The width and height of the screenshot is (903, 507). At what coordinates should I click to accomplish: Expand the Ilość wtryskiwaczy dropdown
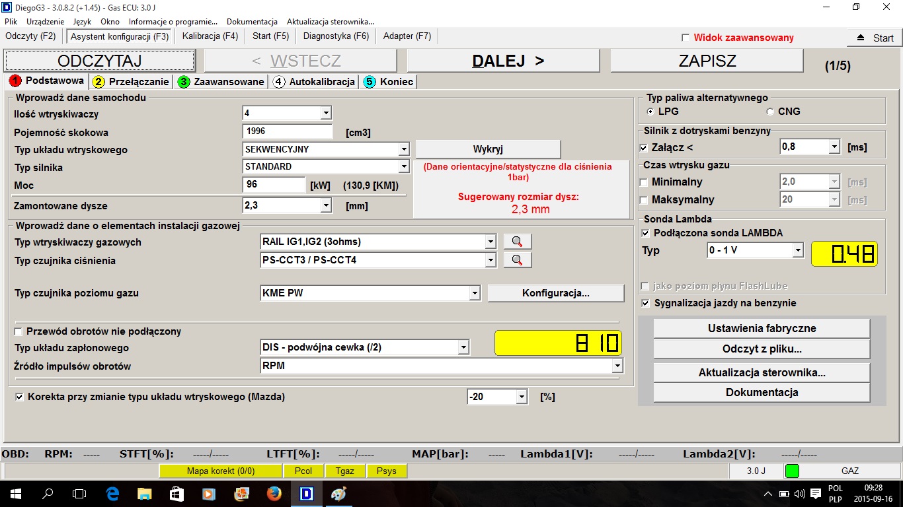[325, 114]
